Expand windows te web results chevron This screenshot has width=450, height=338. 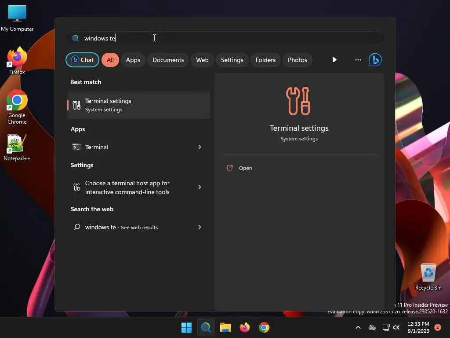(200, 227)
